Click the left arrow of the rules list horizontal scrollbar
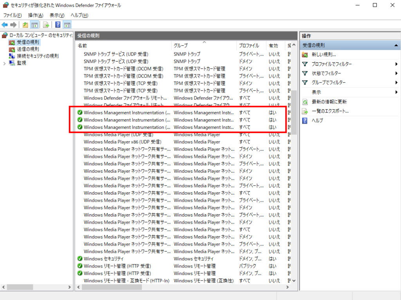 (x=78, y=287)
